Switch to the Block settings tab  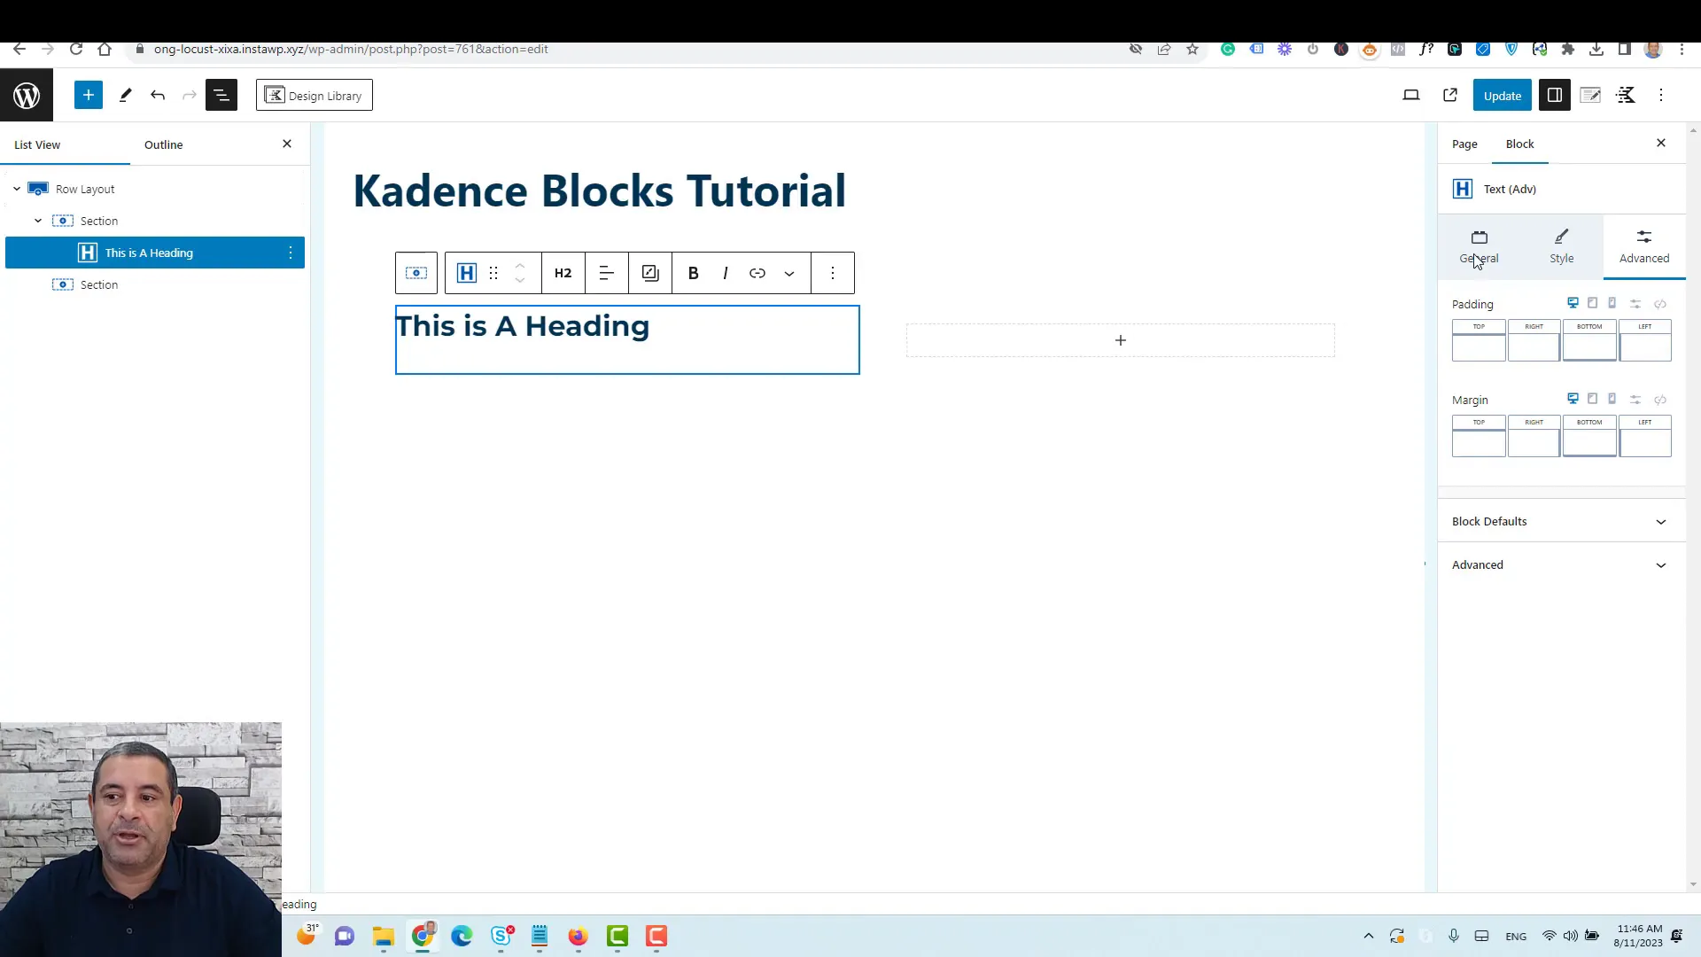tap(1520, 144)
